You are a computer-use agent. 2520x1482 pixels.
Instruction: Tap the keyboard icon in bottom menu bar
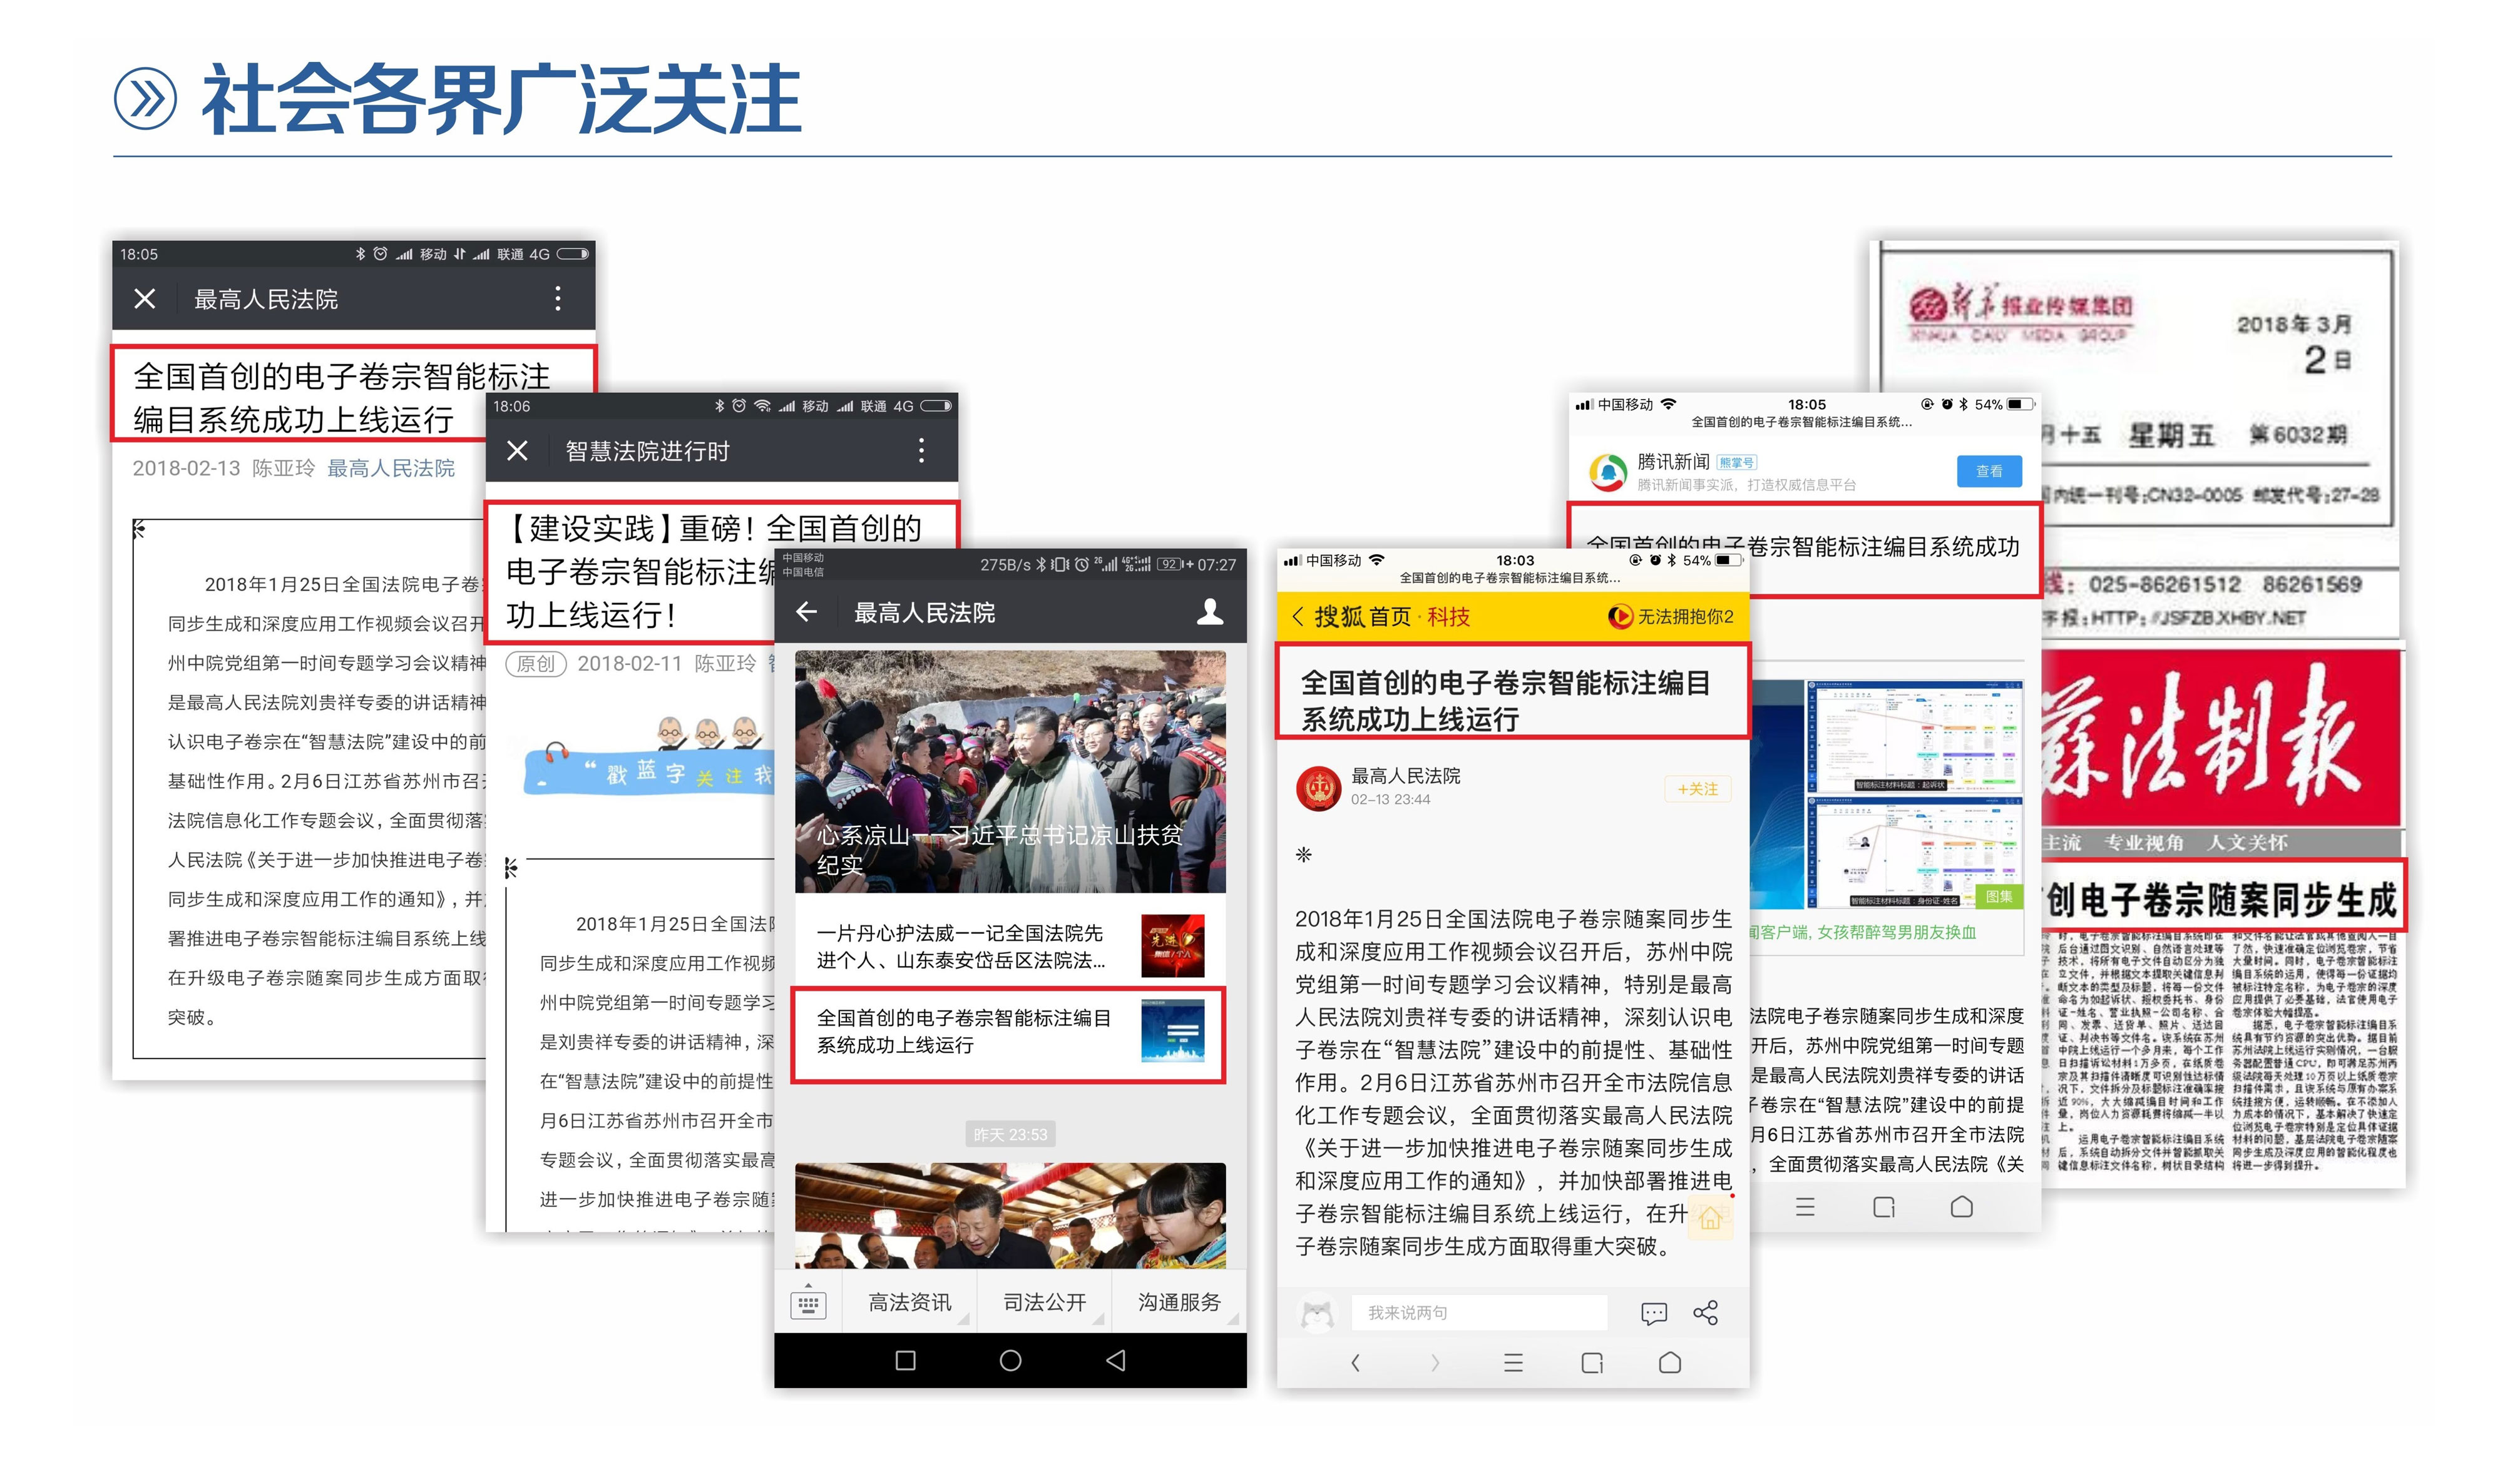808,1303
